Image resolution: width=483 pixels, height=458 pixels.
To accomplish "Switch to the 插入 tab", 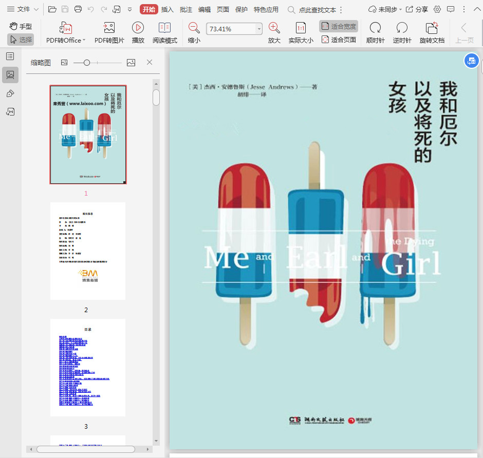I will (x=168, y=10).
